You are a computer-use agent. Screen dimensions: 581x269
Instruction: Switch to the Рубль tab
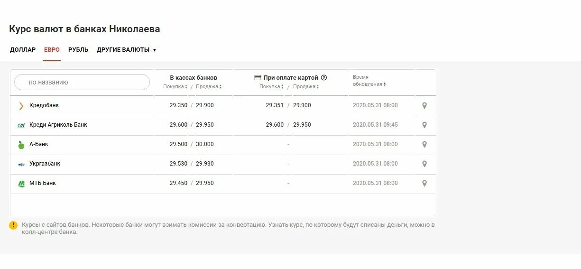click(78, 50)
